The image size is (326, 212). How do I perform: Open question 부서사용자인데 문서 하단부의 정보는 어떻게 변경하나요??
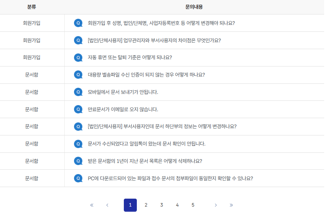(x=162, y=126)
